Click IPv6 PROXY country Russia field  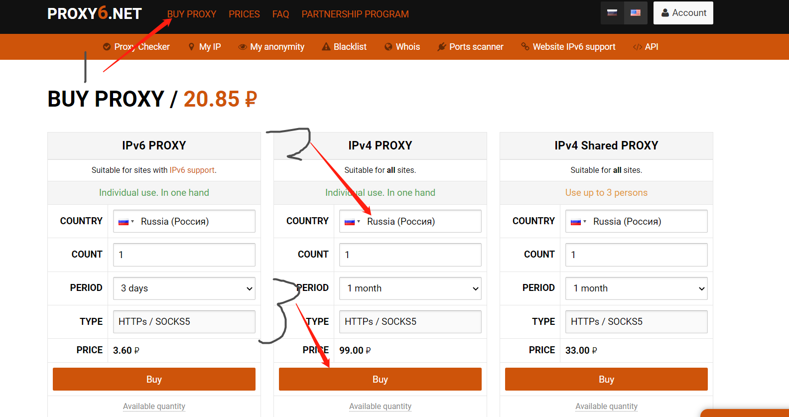tap(184, 221)
